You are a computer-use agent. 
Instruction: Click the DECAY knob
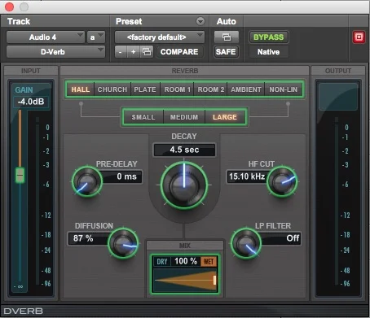pyautogui.click(x=184, y=185)
